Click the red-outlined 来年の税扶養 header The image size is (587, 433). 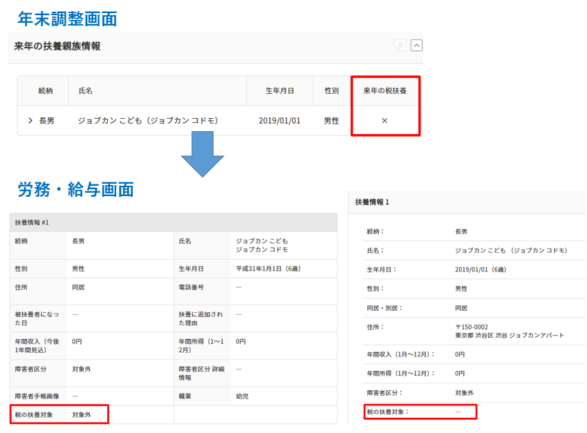[385, 90]
